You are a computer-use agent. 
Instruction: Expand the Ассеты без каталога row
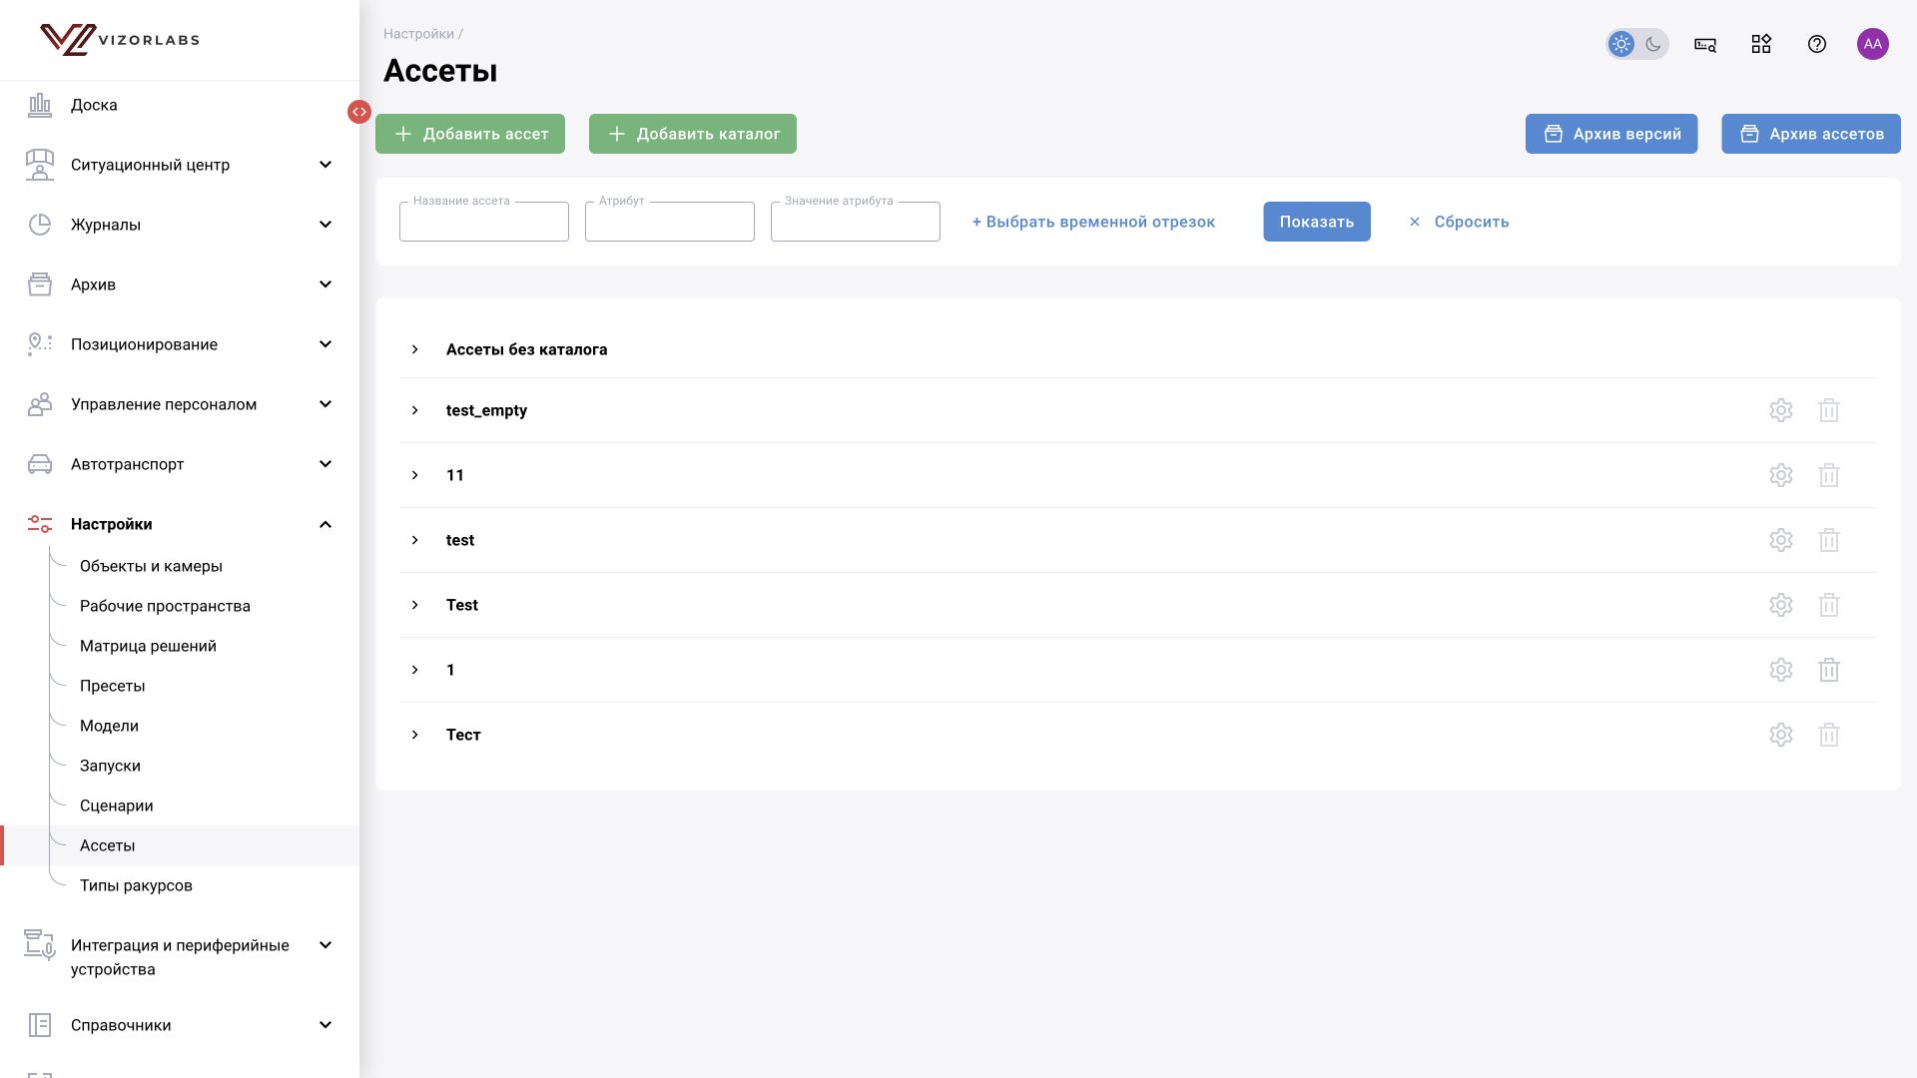point(414,349)
